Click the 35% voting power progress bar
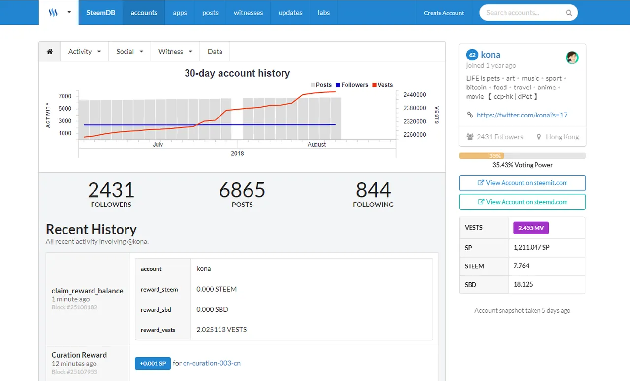 pos(522,156)
